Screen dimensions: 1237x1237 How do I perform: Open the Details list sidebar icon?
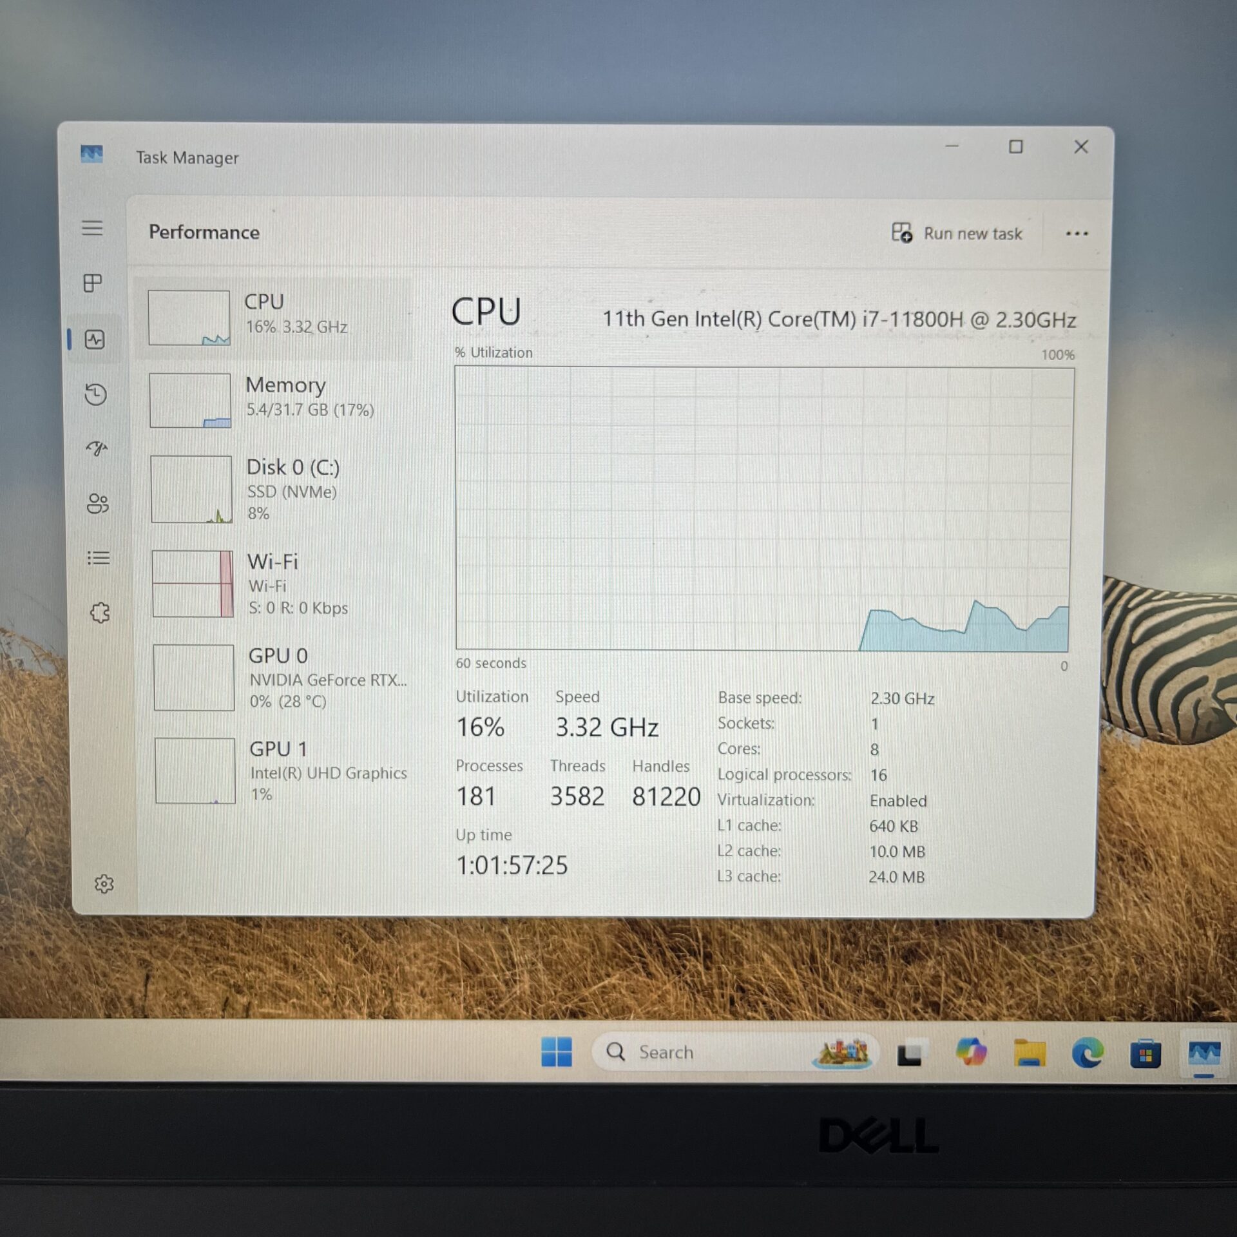point(99,558)
